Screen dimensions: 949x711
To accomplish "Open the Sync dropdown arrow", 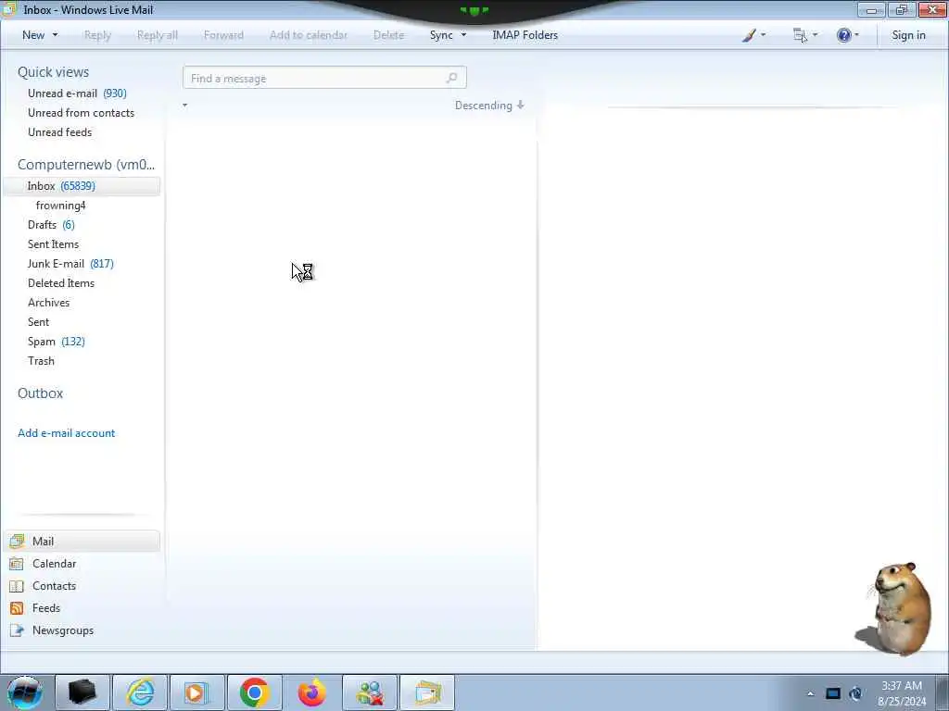I will pos(463,35).
